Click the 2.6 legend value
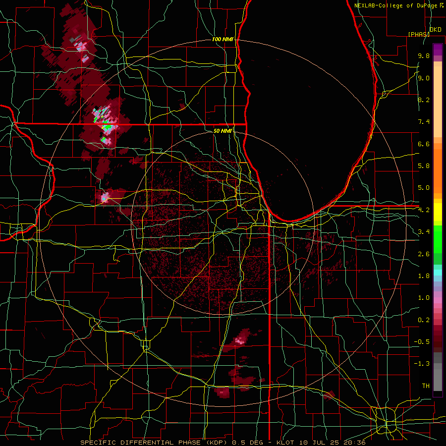Image resolution: width=446 pixels, height=446 pixels. coord(424,254)
